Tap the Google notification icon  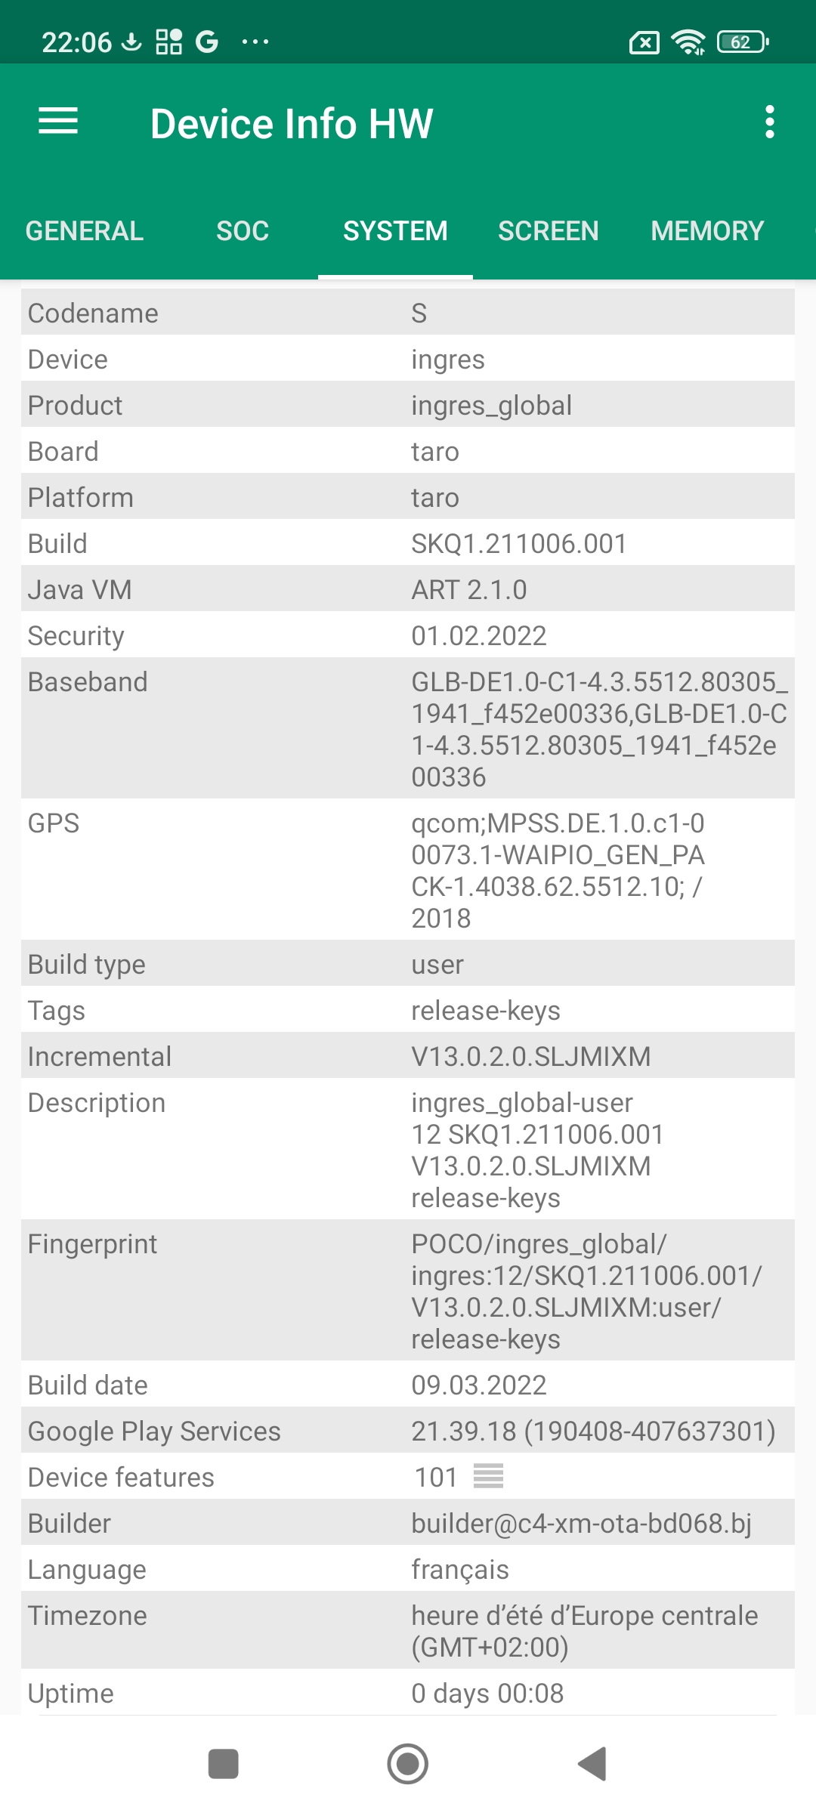click(x=206, y=42)
